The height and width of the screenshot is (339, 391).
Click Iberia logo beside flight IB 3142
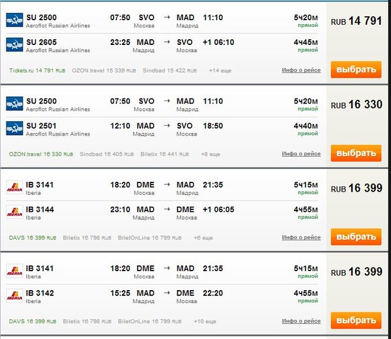tap(14, 296)
